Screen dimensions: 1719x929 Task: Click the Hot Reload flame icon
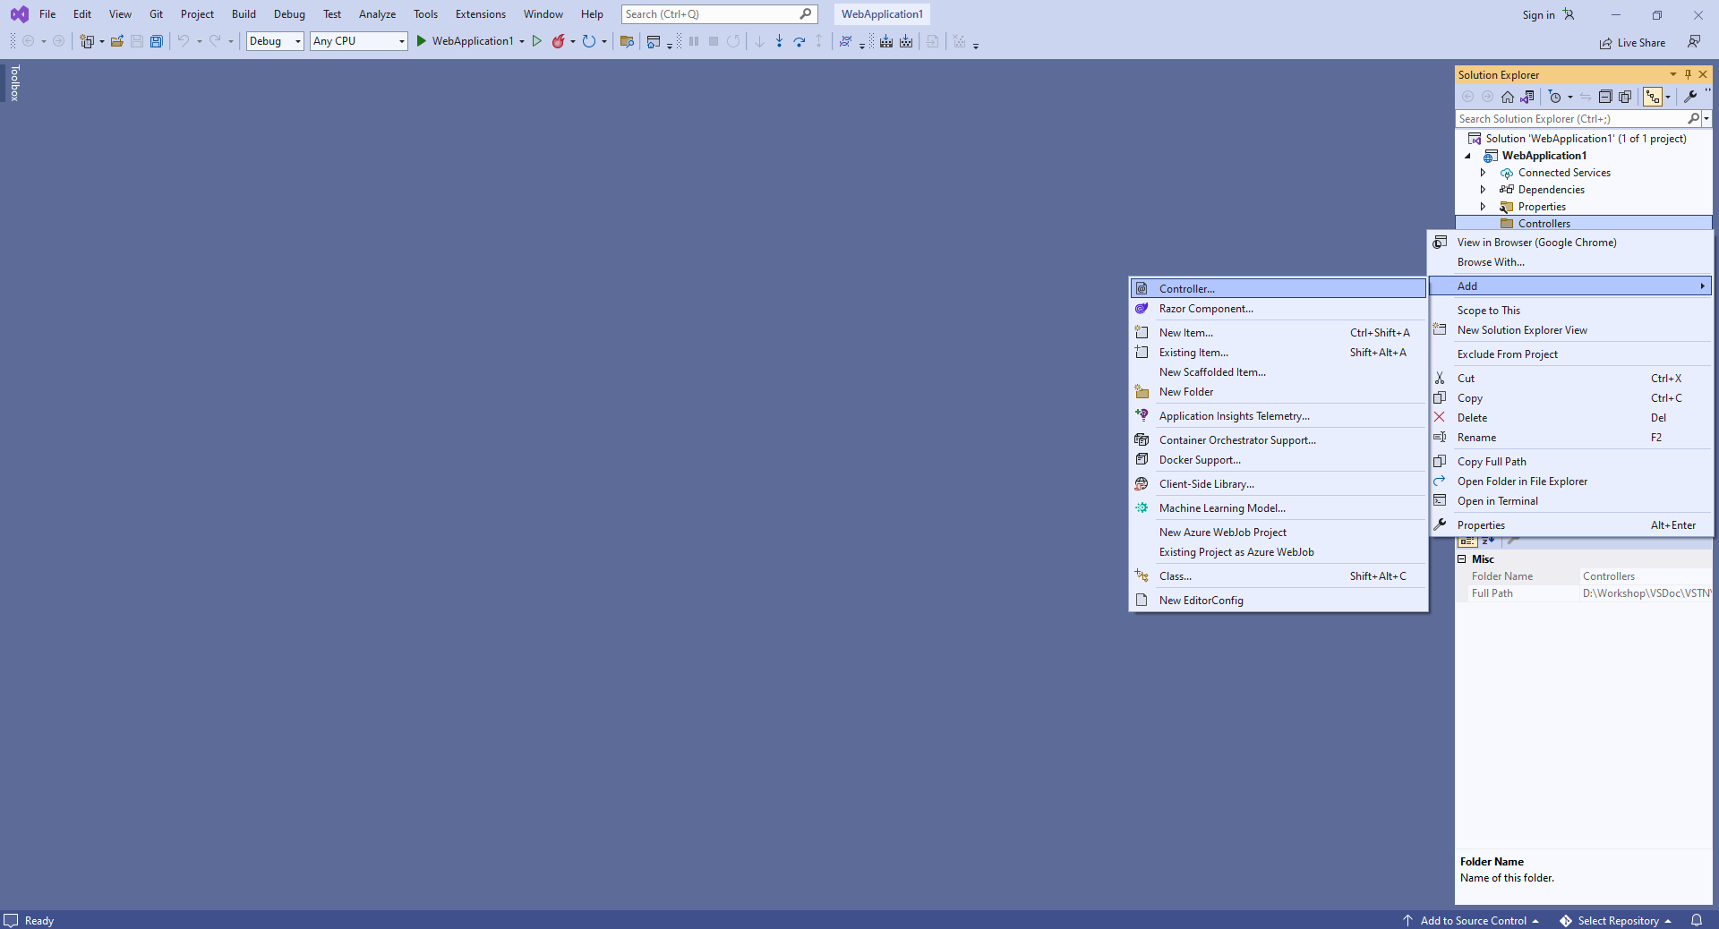click(559, 41)
